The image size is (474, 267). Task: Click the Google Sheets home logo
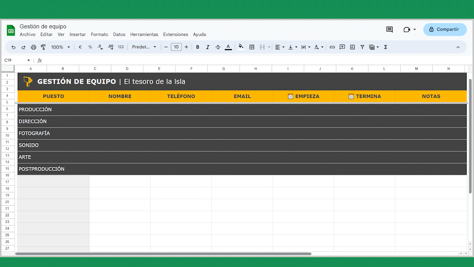coord(11,30)
